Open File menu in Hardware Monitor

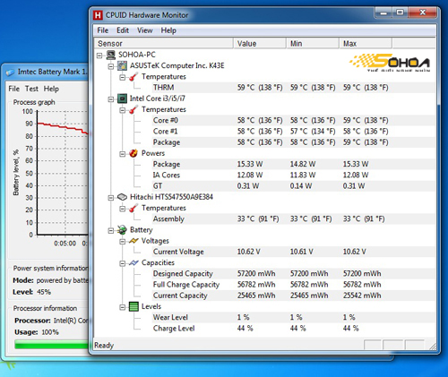(102, 30)
